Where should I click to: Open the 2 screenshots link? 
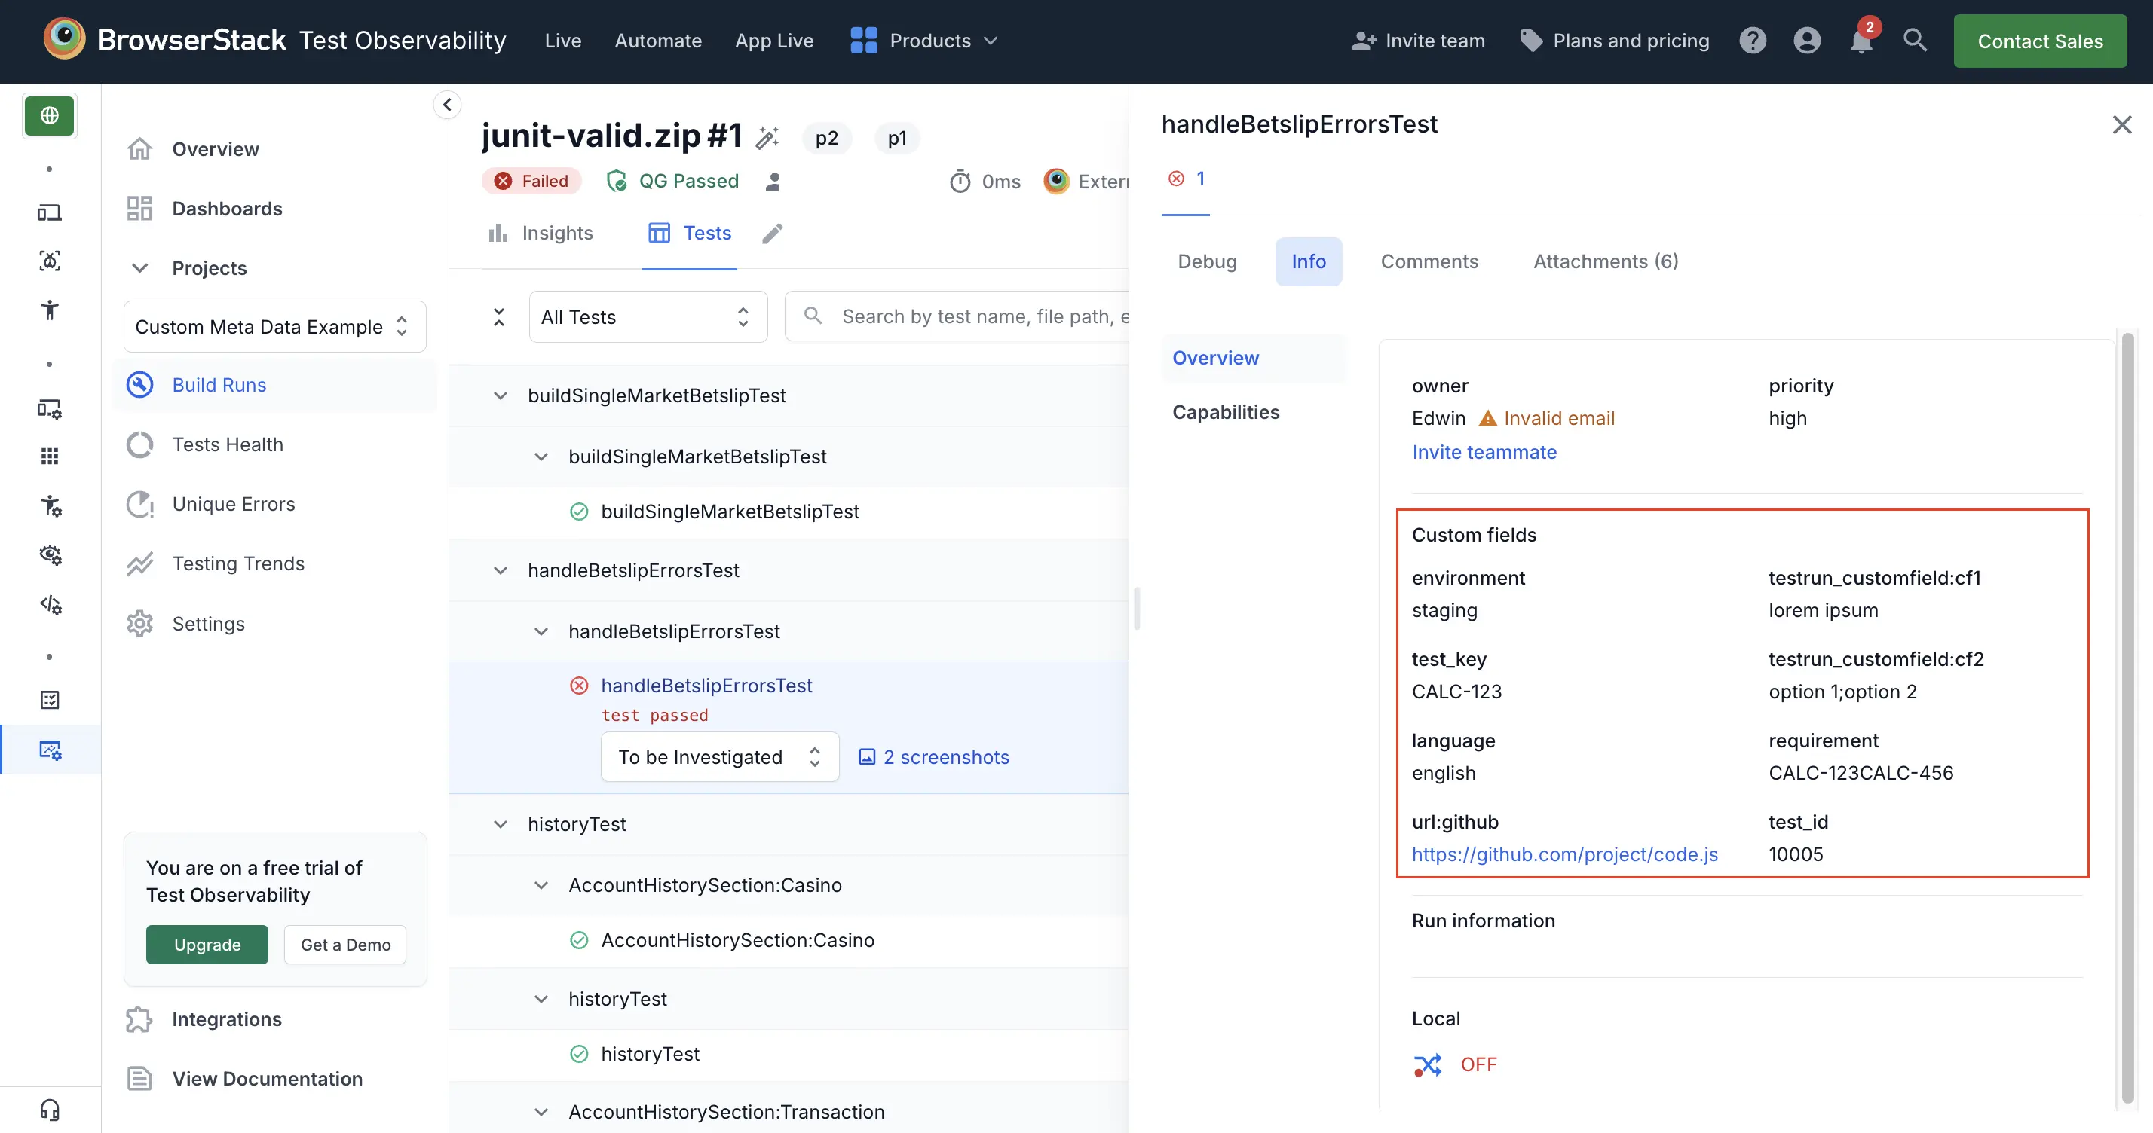935,757
